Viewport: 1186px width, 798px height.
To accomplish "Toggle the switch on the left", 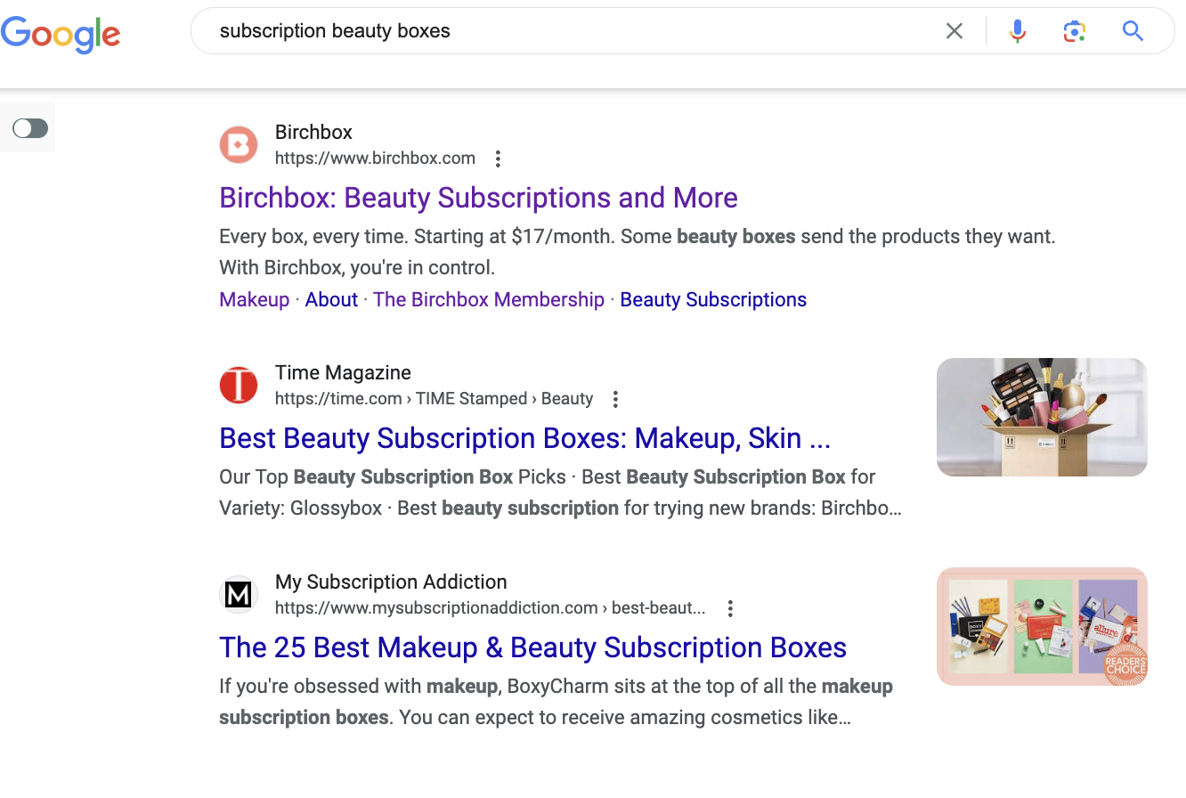I will click(30, 128).
